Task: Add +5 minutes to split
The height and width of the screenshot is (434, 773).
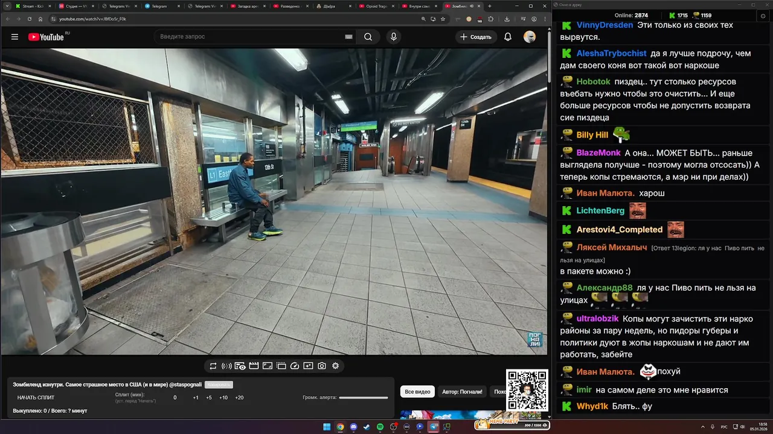Action: pos(209,397)
